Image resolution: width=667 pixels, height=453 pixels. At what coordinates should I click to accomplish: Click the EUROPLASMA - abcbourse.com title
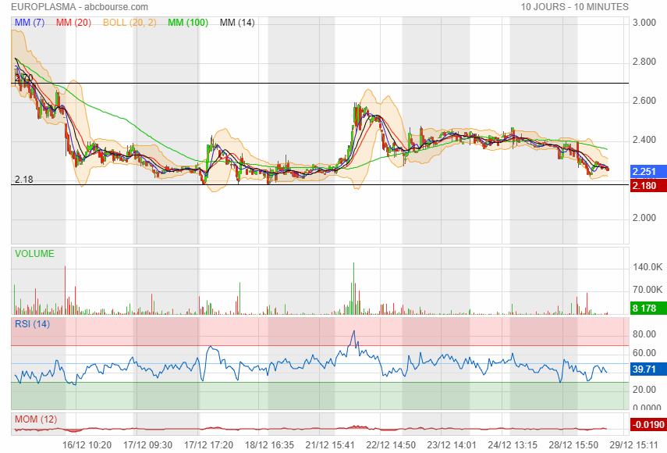pyautogui.click(x=80, y=7)
